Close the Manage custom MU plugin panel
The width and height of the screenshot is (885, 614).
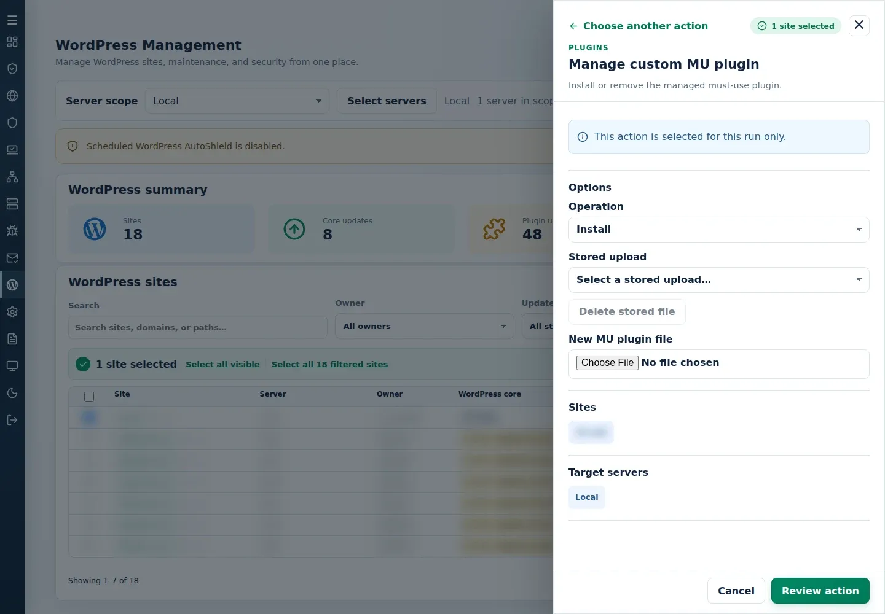point(859,25)
